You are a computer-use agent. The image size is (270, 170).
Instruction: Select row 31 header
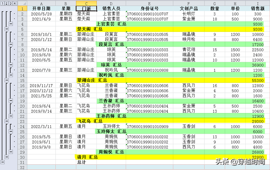tap(22, 162)
